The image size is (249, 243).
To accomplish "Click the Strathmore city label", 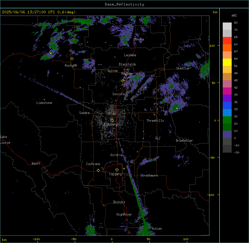I will [149, 175].
